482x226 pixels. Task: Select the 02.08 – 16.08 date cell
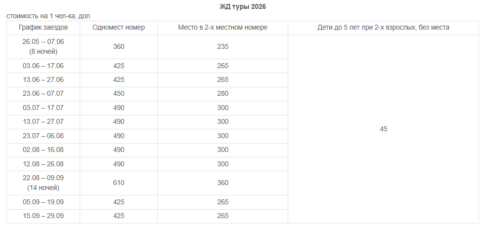[44, 150]
